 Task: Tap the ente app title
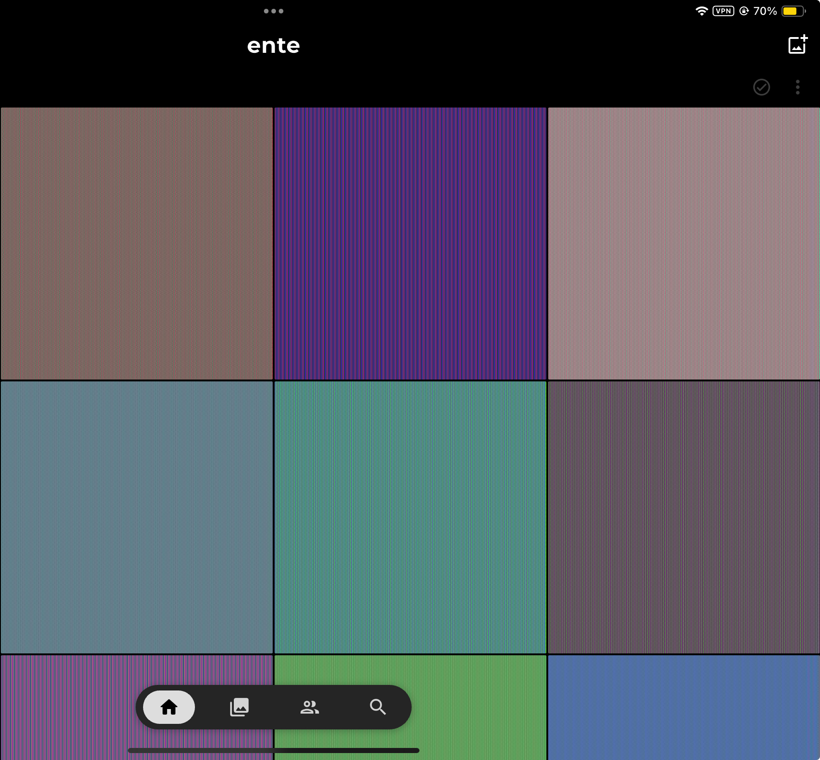coord(273,45)
